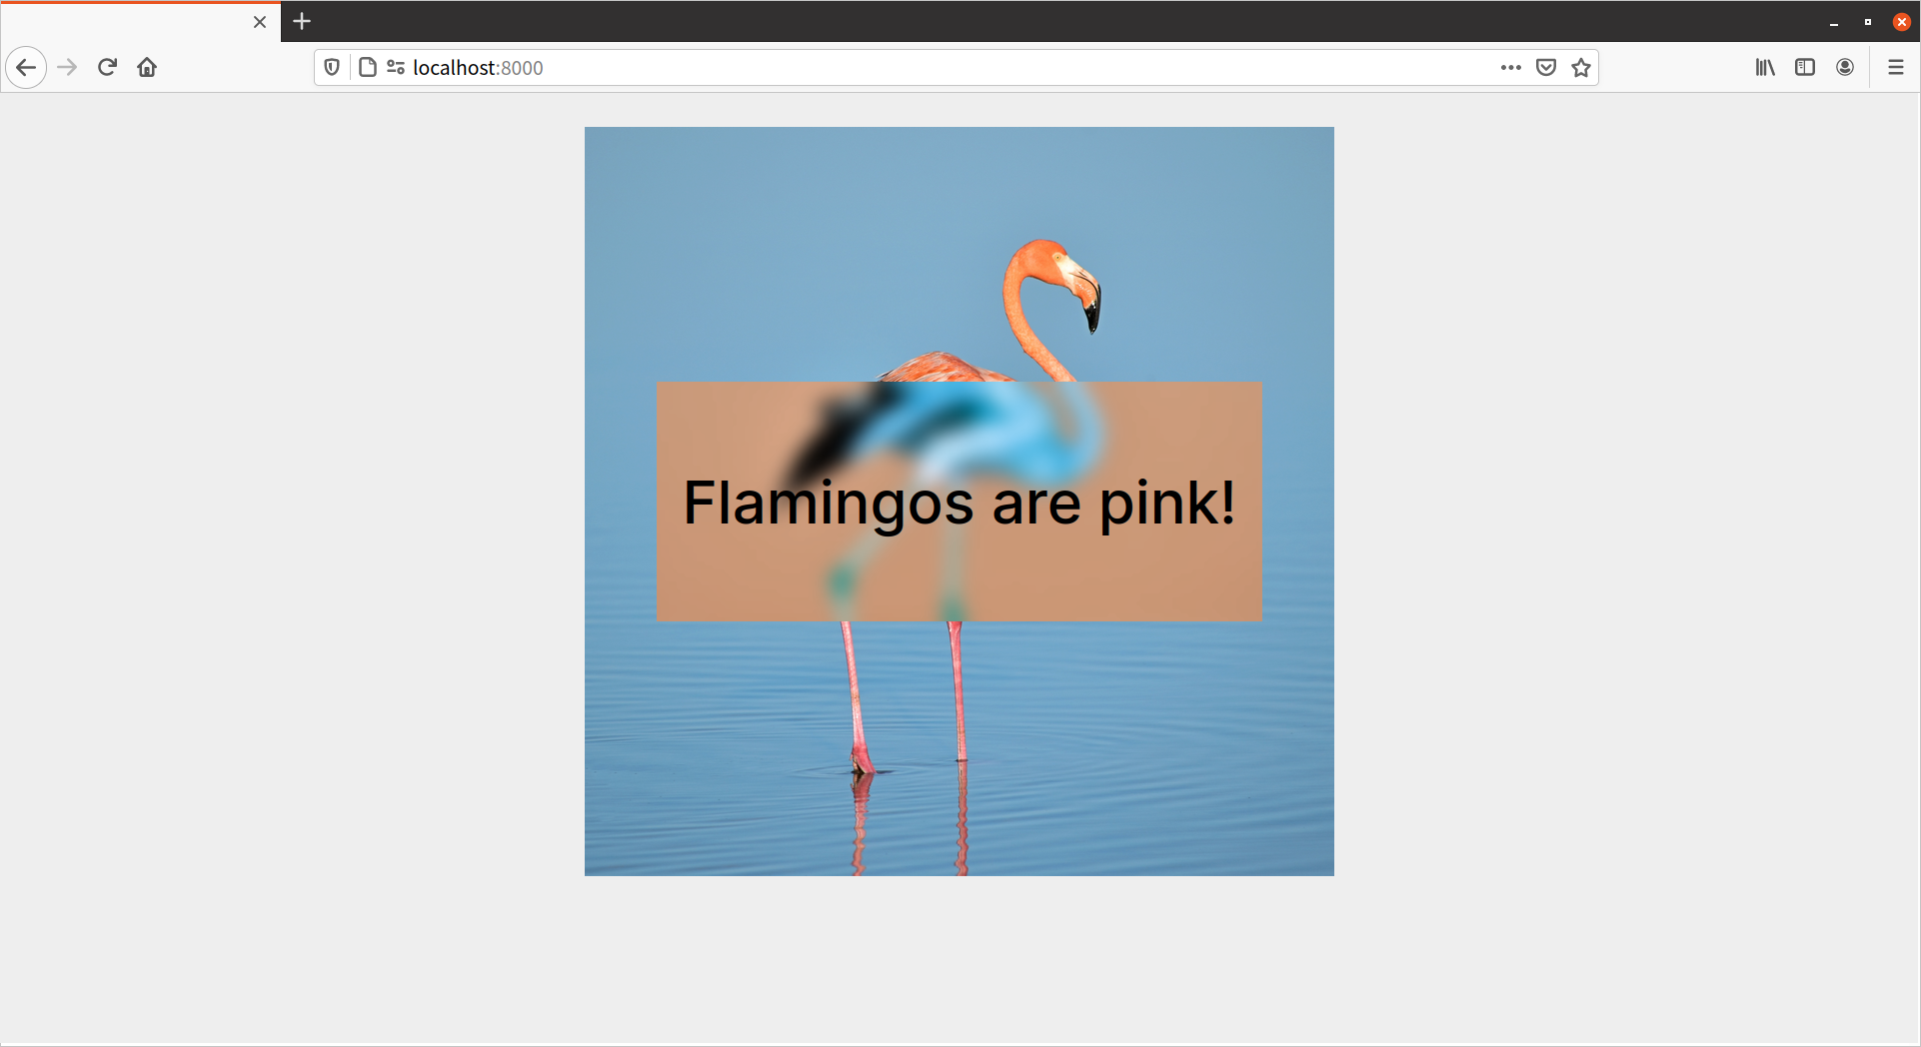Click the 'Flamingos are pink!' text box

[x=960, y=502]
